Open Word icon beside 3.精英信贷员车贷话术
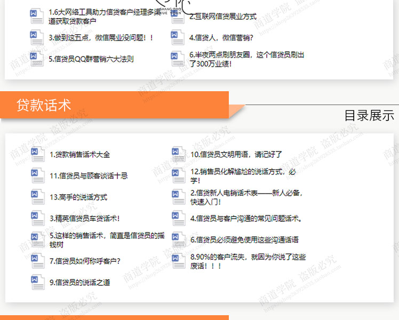The width and height of the screenshot is (399, 320). pyautogui.click(x=37, y=218)
